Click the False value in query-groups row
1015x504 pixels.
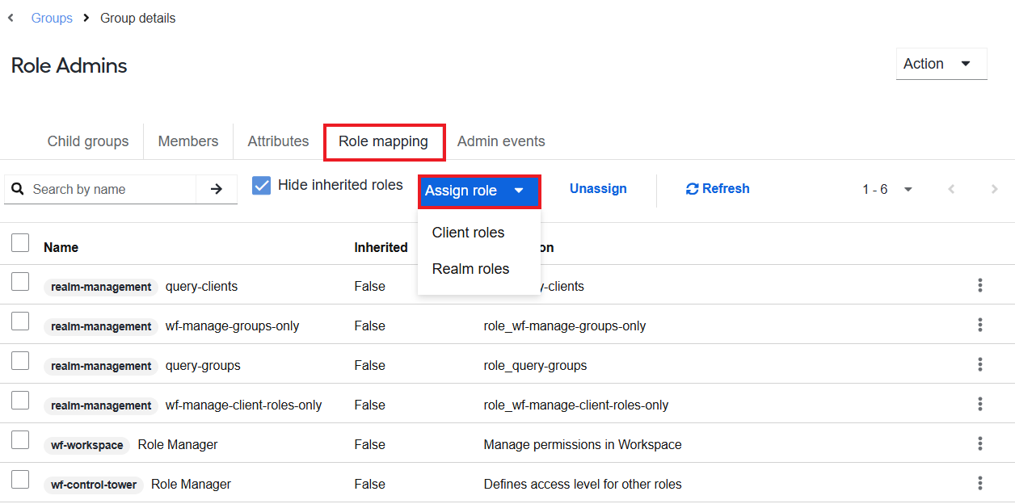(x=369, y=366)
